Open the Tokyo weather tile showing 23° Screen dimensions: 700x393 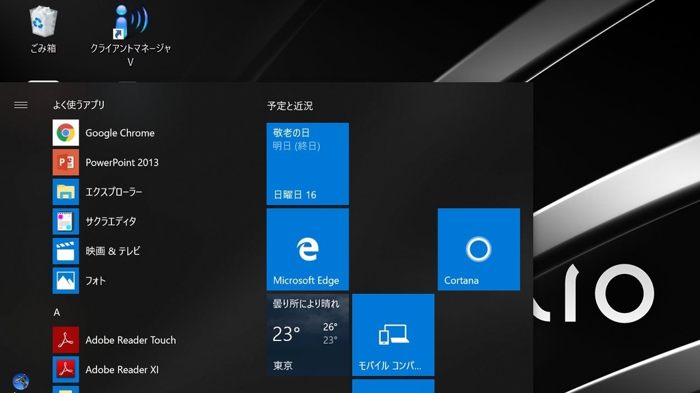(x=308, y=334)
